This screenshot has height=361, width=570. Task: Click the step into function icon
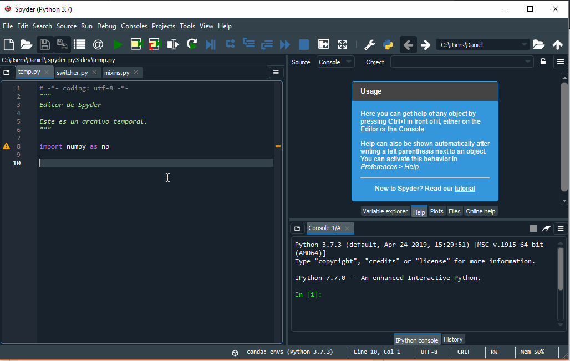(x=248, y=44)
